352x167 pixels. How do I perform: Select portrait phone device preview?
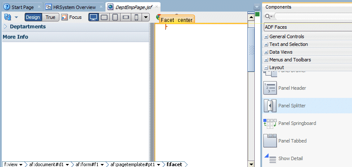[136, 17]
